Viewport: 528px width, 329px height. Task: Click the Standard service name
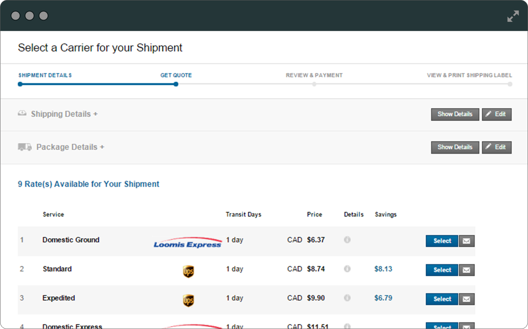pyautogui.click(x=57, y=269)
